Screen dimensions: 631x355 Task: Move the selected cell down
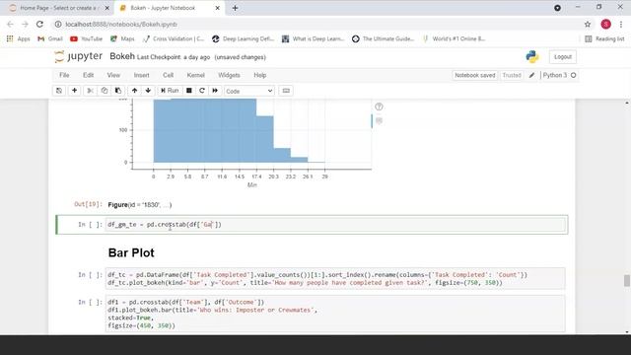(148, 91)
